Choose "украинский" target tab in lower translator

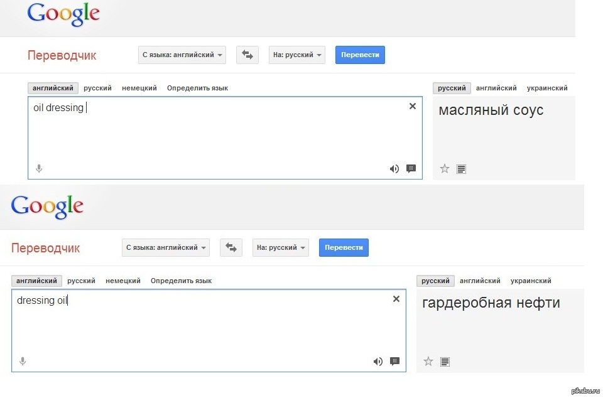coord(531,281)
